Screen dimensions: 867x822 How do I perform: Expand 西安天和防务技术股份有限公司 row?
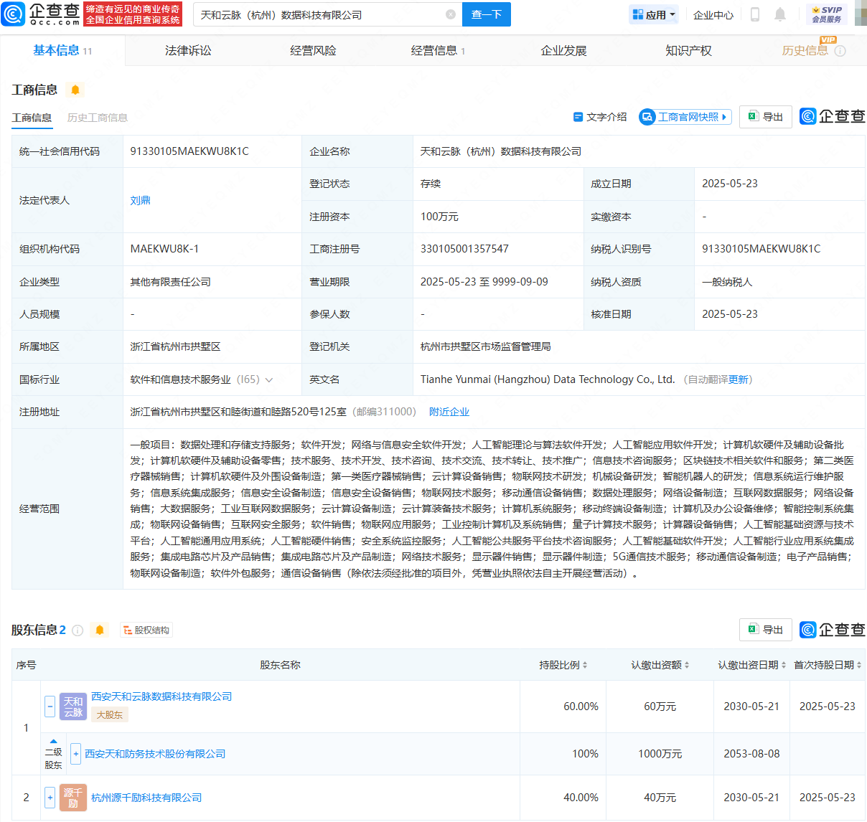coord(76,754)
